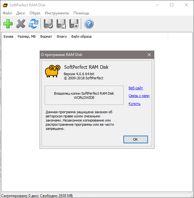
Task: Click the blue question mark Help icon
Action: point(89,24)
